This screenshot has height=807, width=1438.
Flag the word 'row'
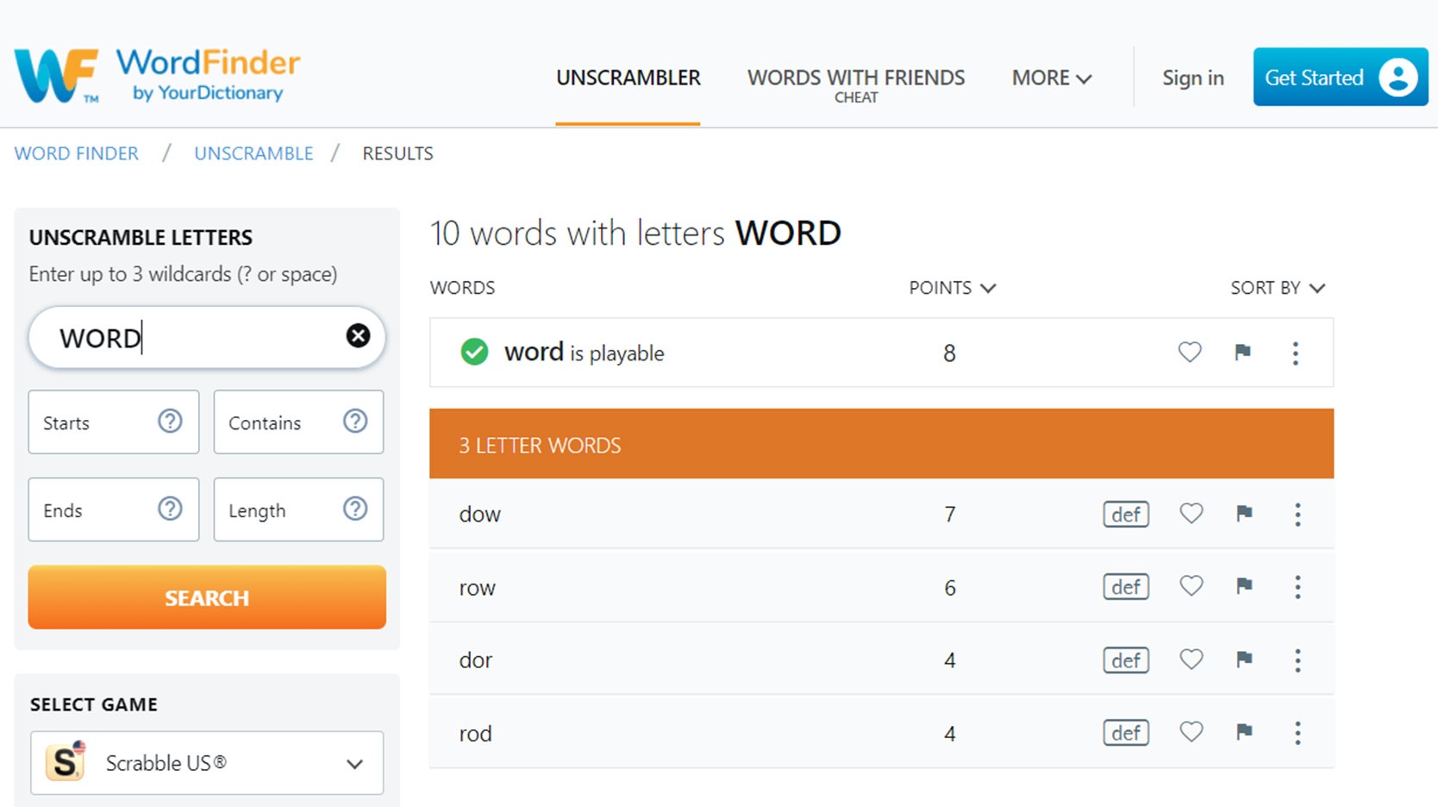click(1244, 586)
